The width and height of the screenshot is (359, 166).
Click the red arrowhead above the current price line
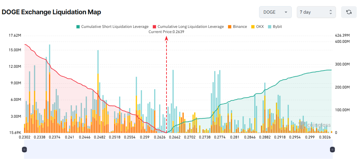pyautogui.click(x=166, y=38)
